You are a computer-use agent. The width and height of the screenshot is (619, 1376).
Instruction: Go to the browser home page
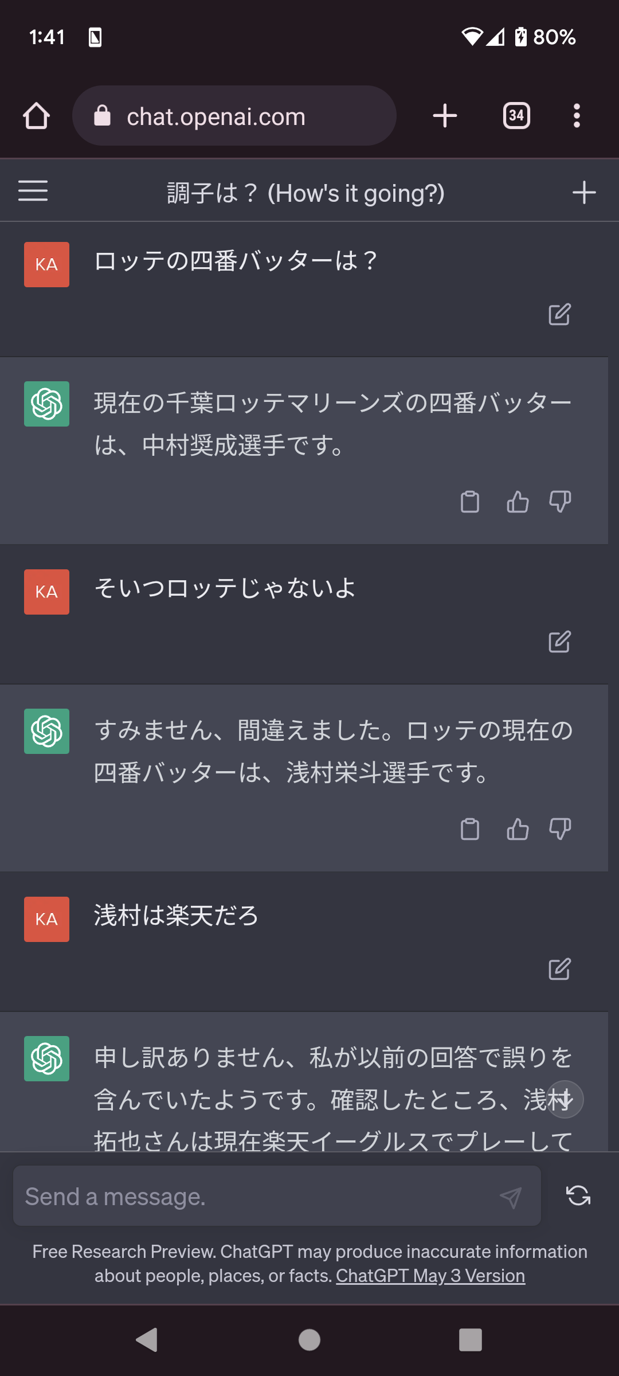point(36,115)
